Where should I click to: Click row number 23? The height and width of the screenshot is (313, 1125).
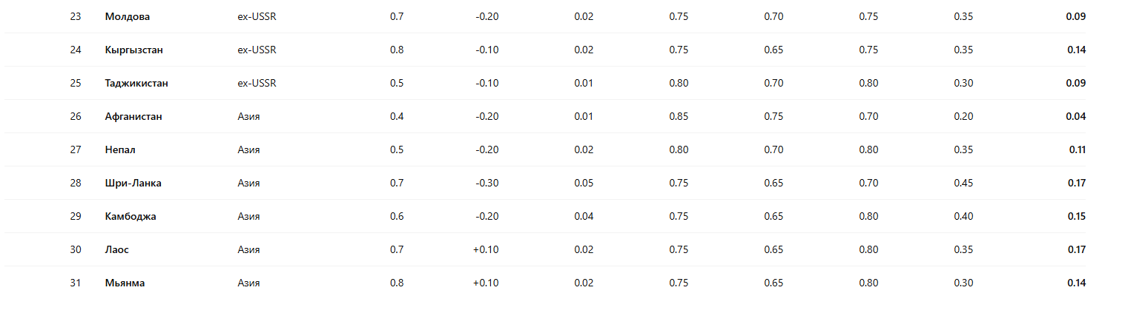[76, 16]
